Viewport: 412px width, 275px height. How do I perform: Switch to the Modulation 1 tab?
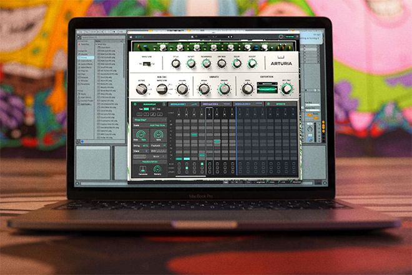point(184,104)
